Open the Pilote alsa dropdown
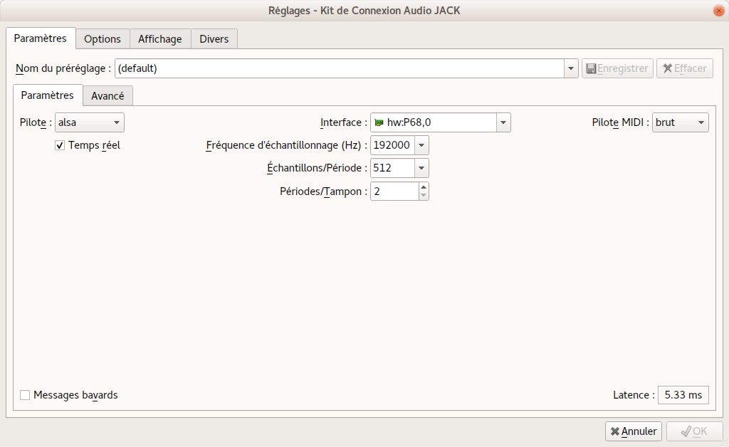 pyautogui.click(x=89, y=122)
